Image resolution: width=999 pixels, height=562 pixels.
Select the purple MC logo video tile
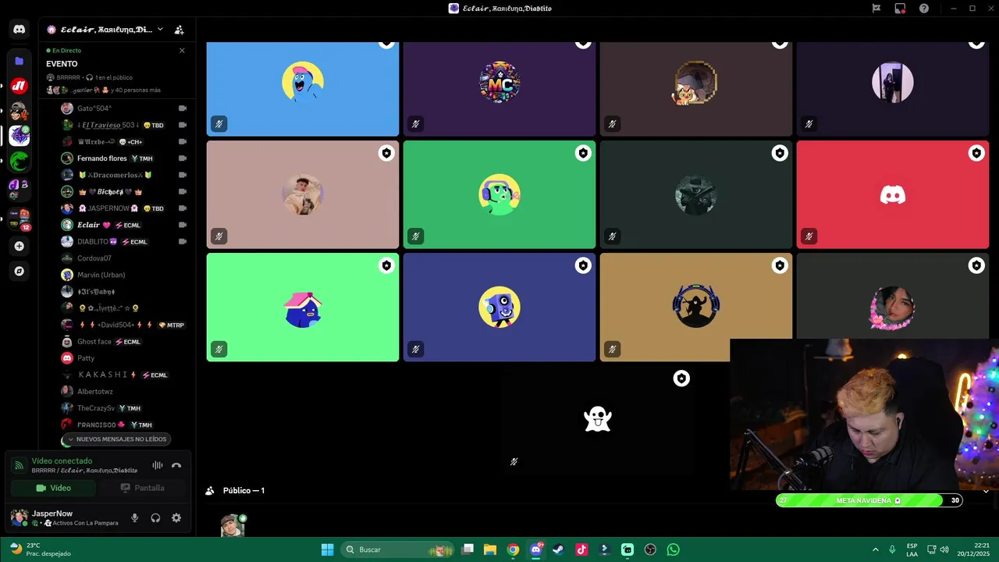click(x=499, y=88)
